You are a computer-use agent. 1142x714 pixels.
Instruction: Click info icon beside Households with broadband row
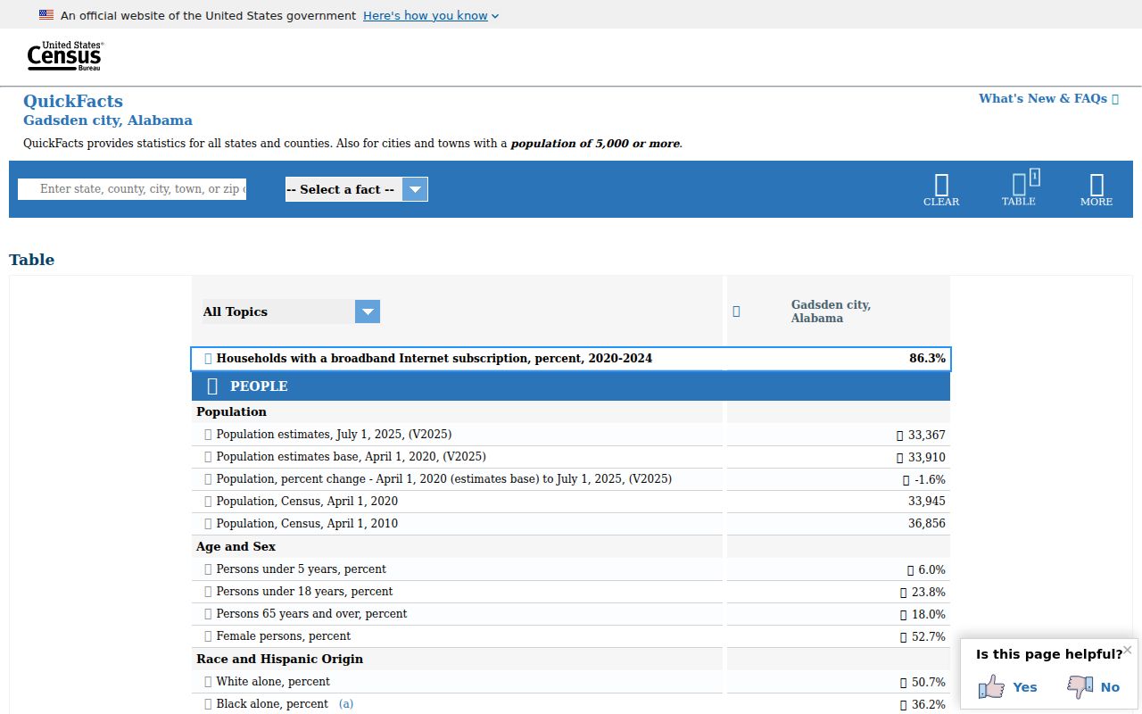pyautogui.click(x=208, y=359)
